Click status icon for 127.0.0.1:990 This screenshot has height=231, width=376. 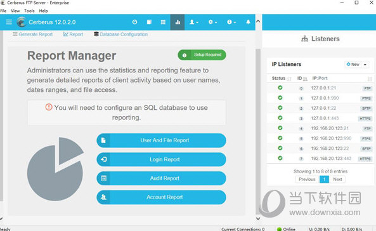pyautogui.click(x=280, y=98)
